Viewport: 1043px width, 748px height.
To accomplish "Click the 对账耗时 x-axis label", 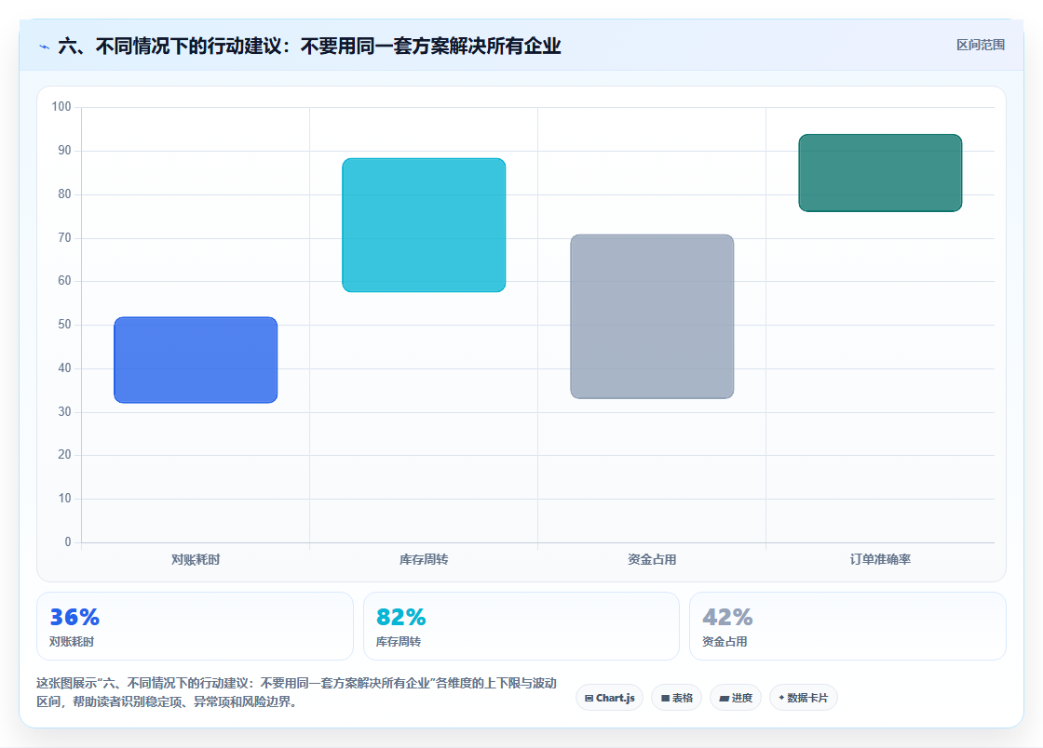I will 196,559.
